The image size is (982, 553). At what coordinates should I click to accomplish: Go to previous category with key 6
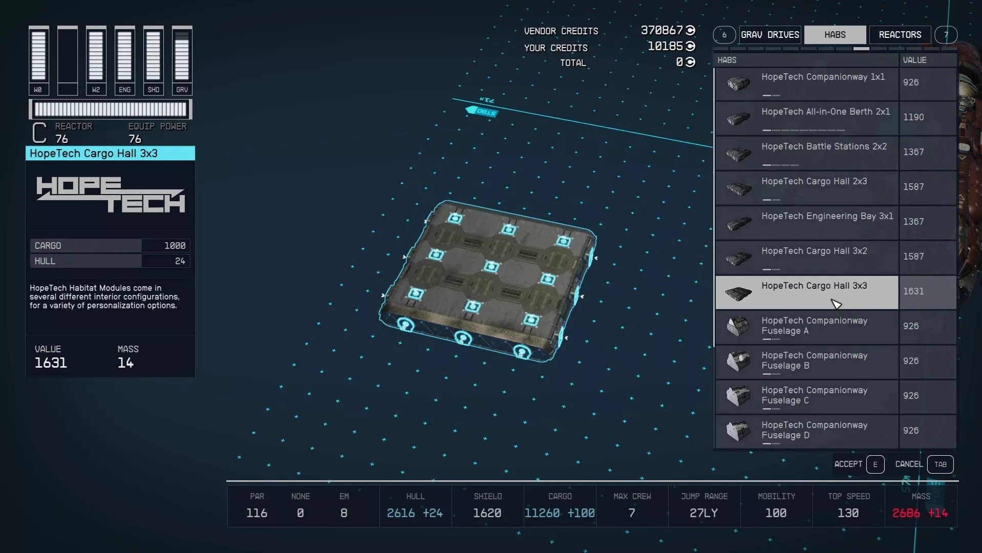pos(724,35)
